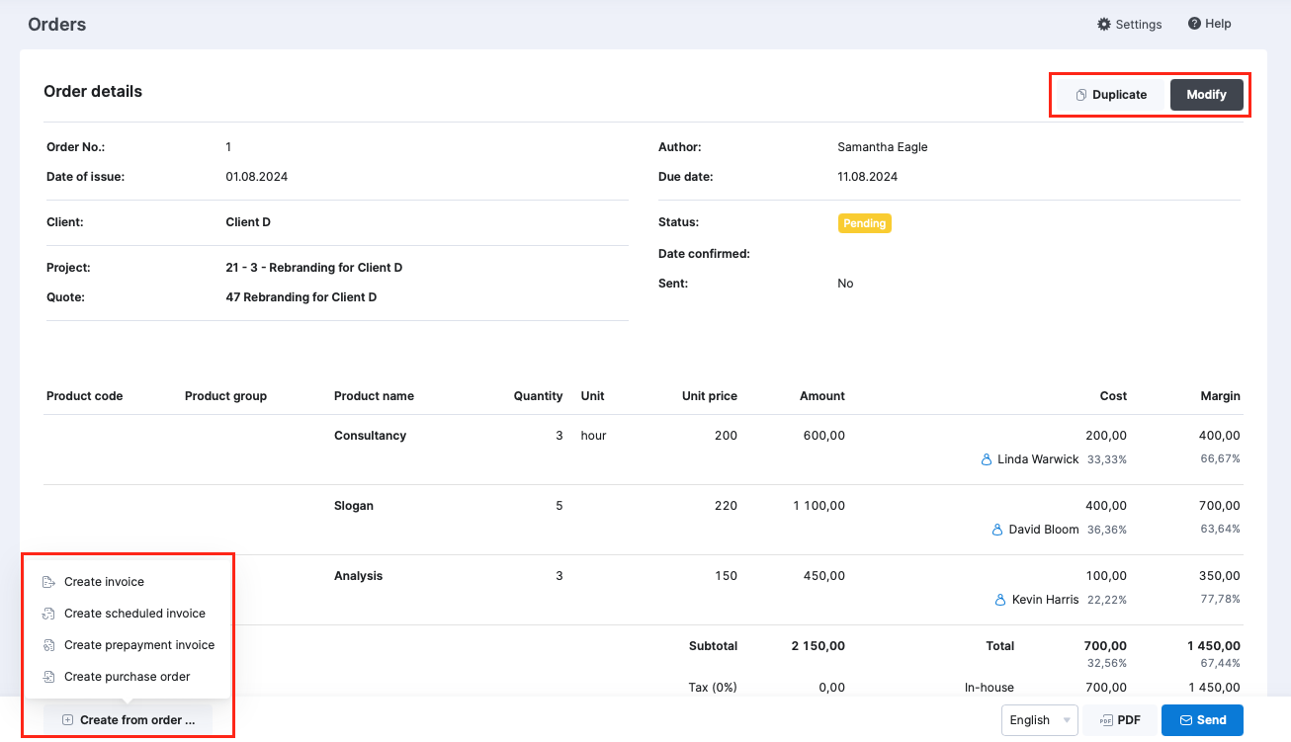Click Kevin Harris's name
Screen dimensions: 1291x742
(1046, 600)
